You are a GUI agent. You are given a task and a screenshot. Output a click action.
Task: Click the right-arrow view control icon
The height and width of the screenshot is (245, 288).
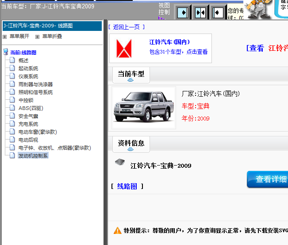pyautogui.click(x=182, y=12)
